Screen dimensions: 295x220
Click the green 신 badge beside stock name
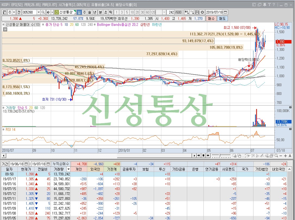tap(57, 13)
